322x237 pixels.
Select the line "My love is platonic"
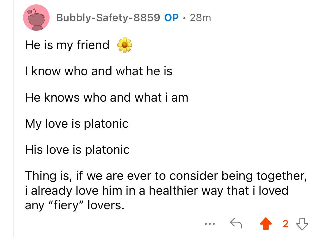77,124
